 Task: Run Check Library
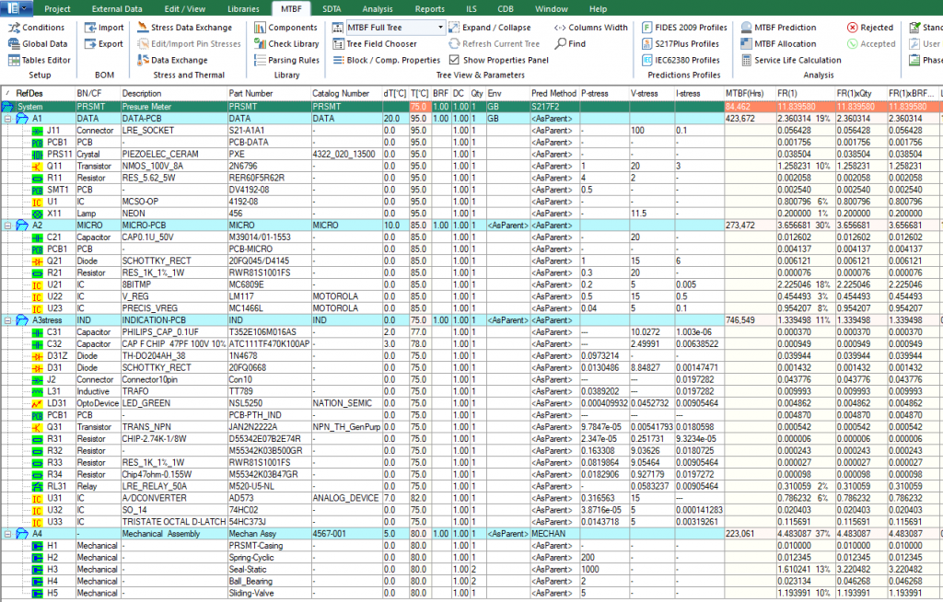tap(286, 44)
